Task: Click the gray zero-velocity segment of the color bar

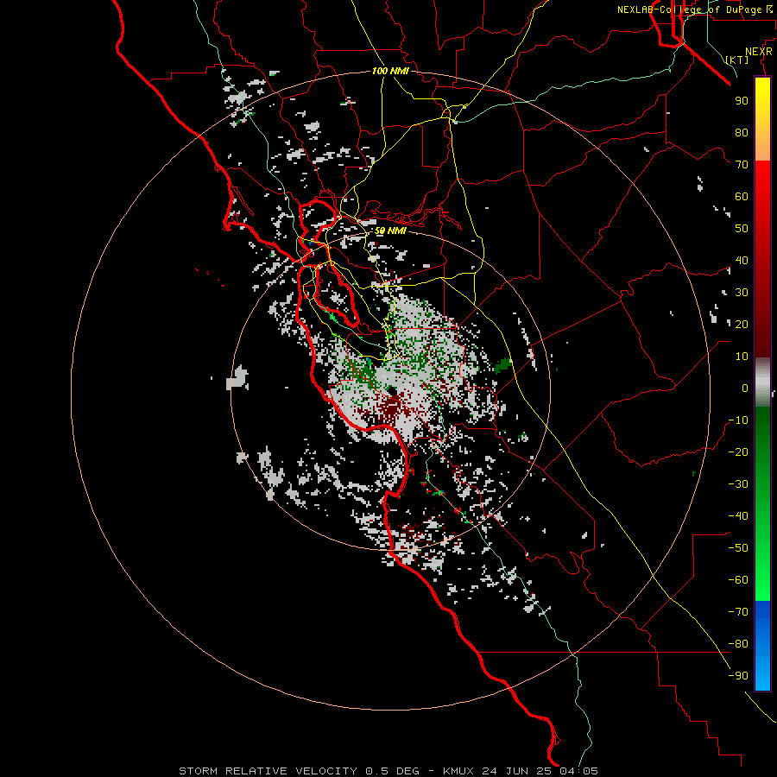Action: coord(762,382)
